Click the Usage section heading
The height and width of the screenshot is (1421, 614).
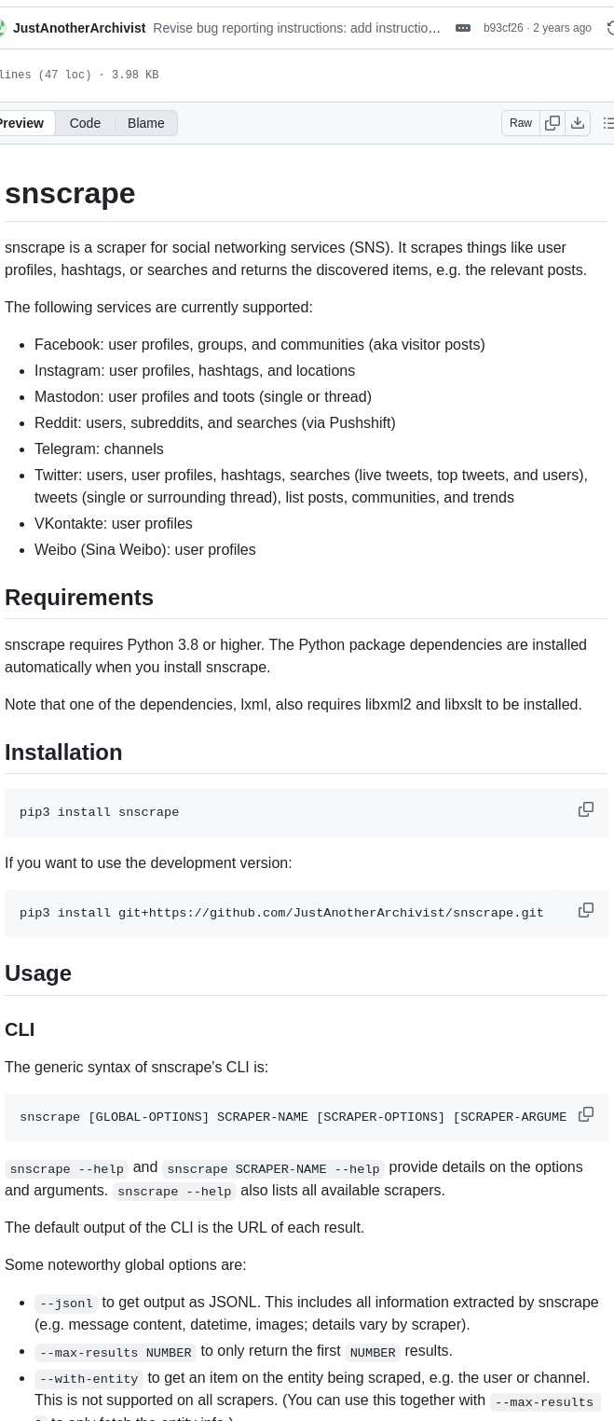tap(38, 973)
